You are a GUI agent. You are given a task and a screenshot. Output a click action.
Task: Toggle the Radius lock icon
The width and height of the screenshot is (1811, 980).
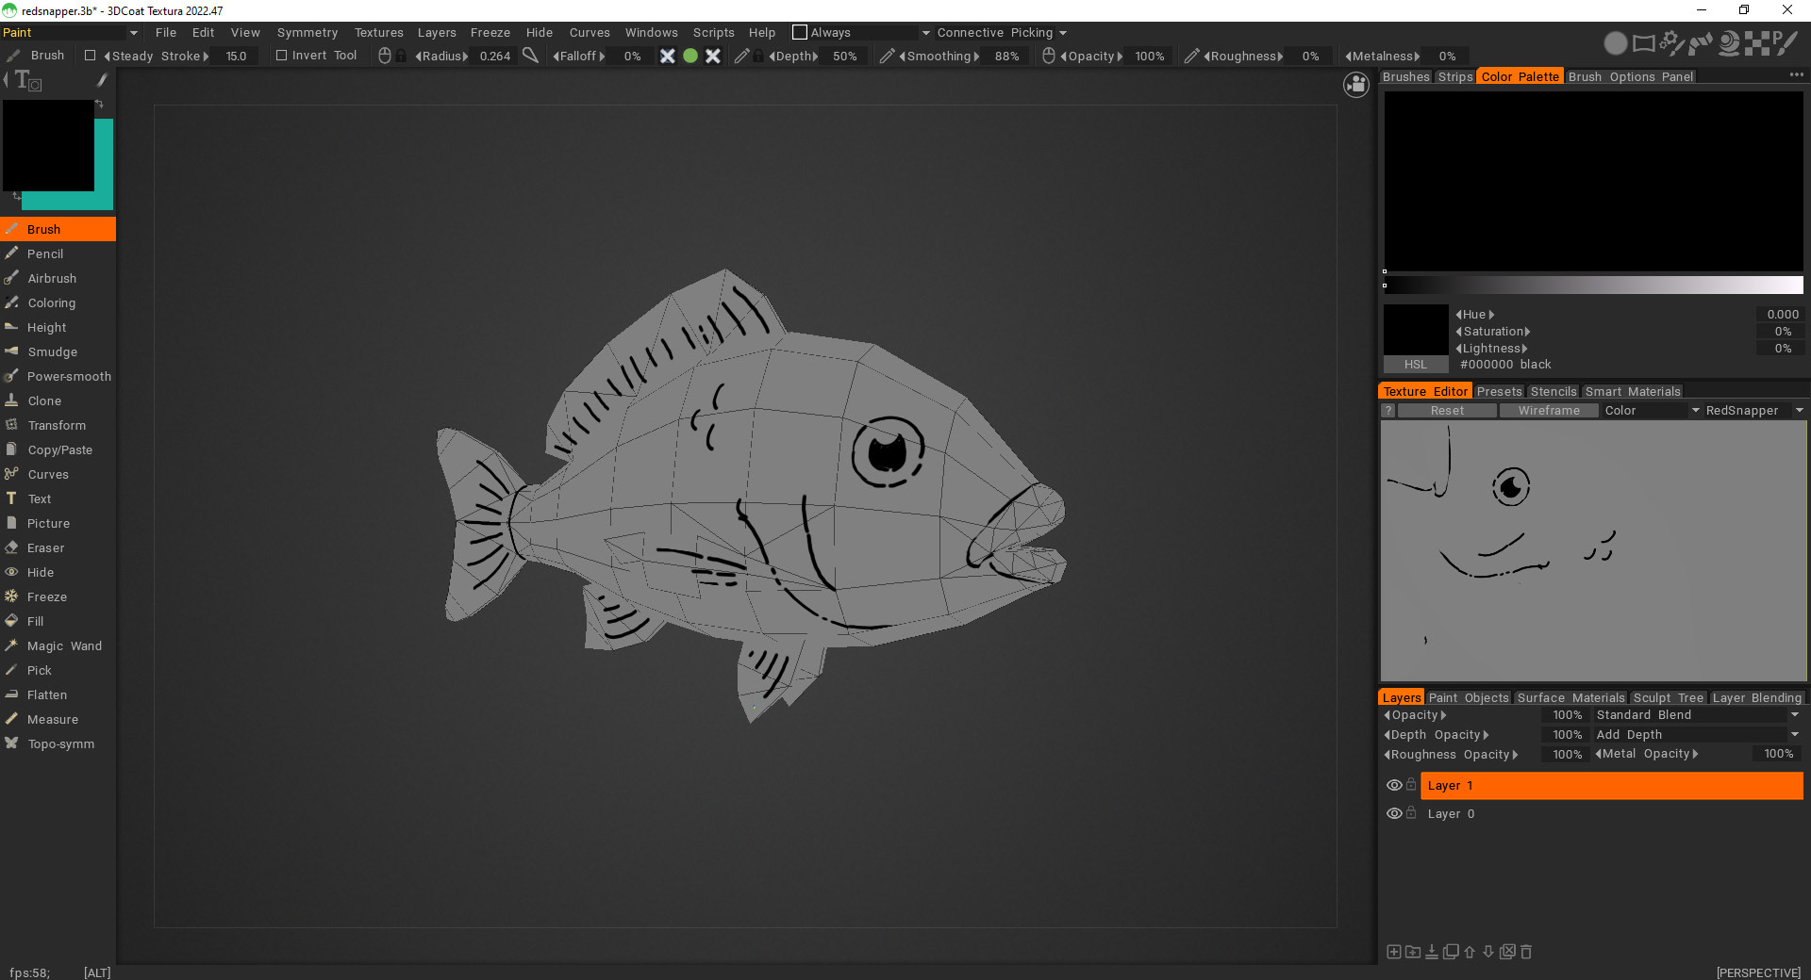coord(401,56)
